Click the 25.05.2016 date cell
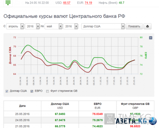The image size is (159, 128). (22, 114)
